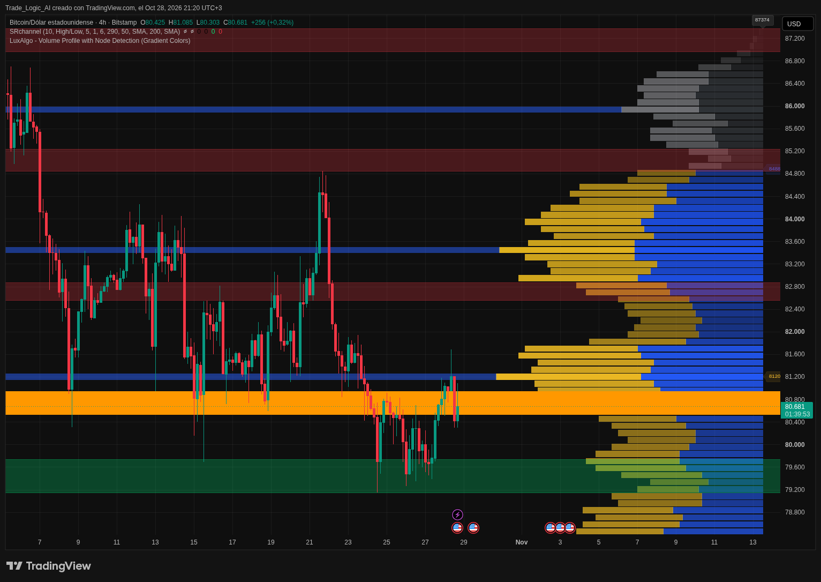This screenshot has height=582, width=821.
Task: Select the orange horizontal zone near 80.800
Action: click(393, 403)
